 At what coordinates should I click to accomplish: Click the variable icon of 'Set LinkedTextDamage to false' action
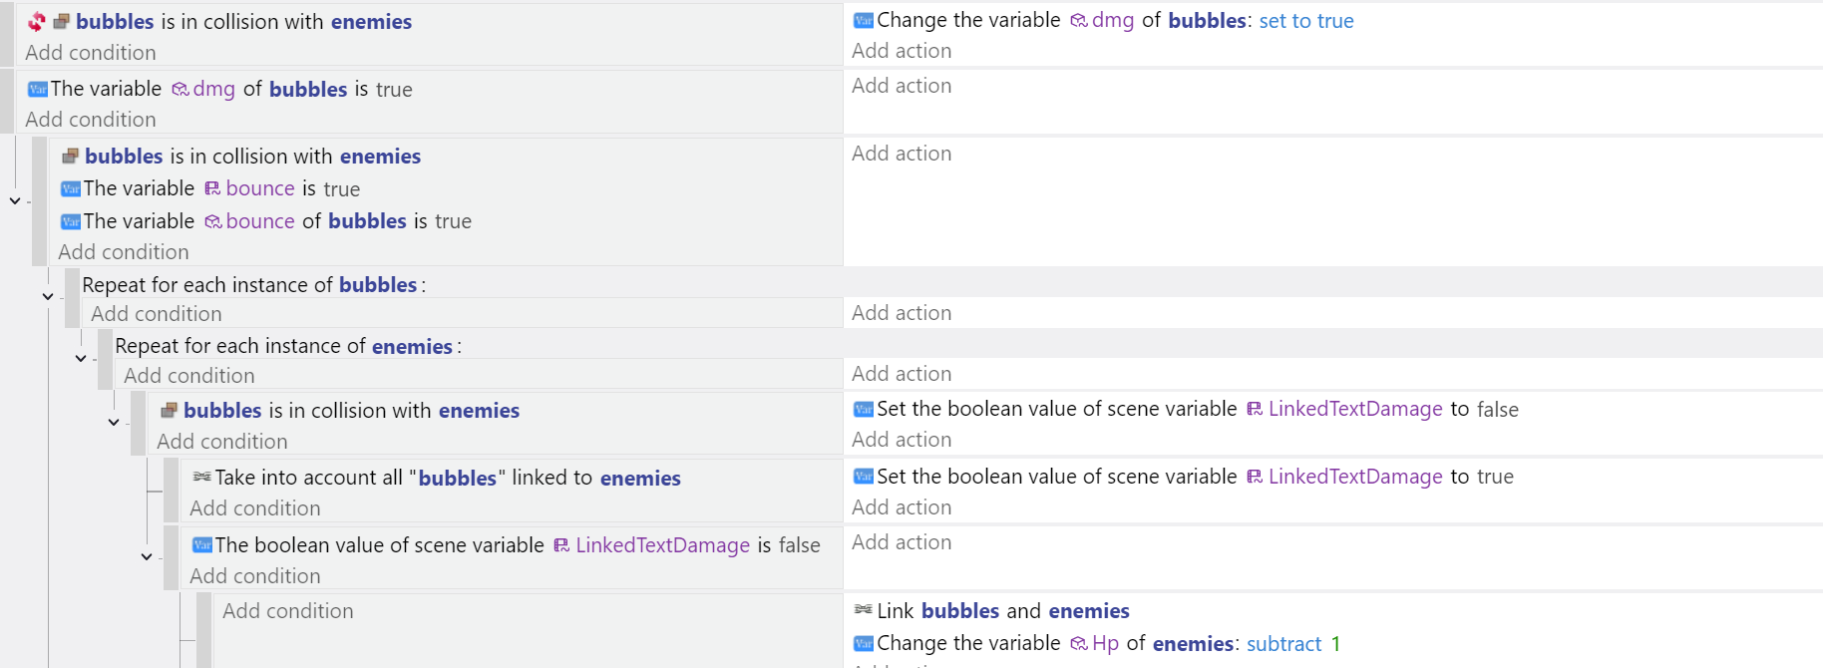864,409
